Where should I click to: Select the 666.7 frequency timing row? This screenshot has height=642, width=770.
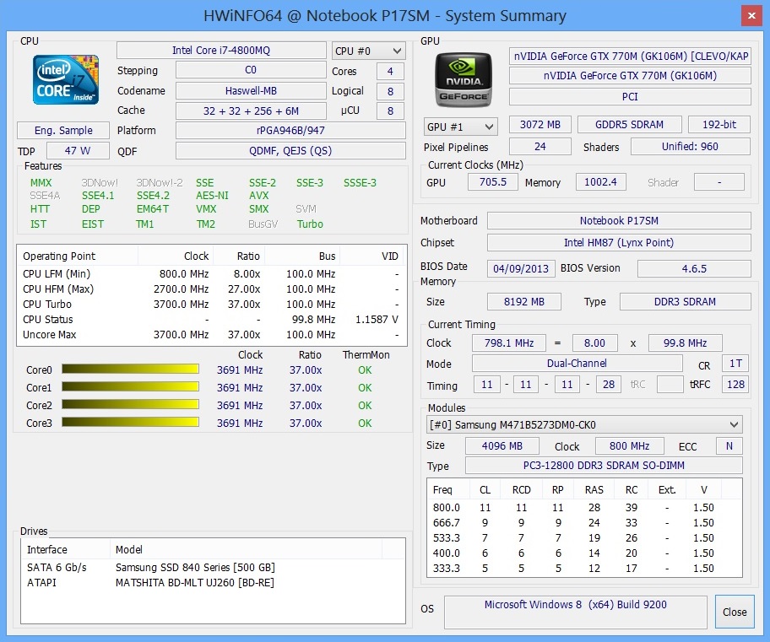[584, 523]
